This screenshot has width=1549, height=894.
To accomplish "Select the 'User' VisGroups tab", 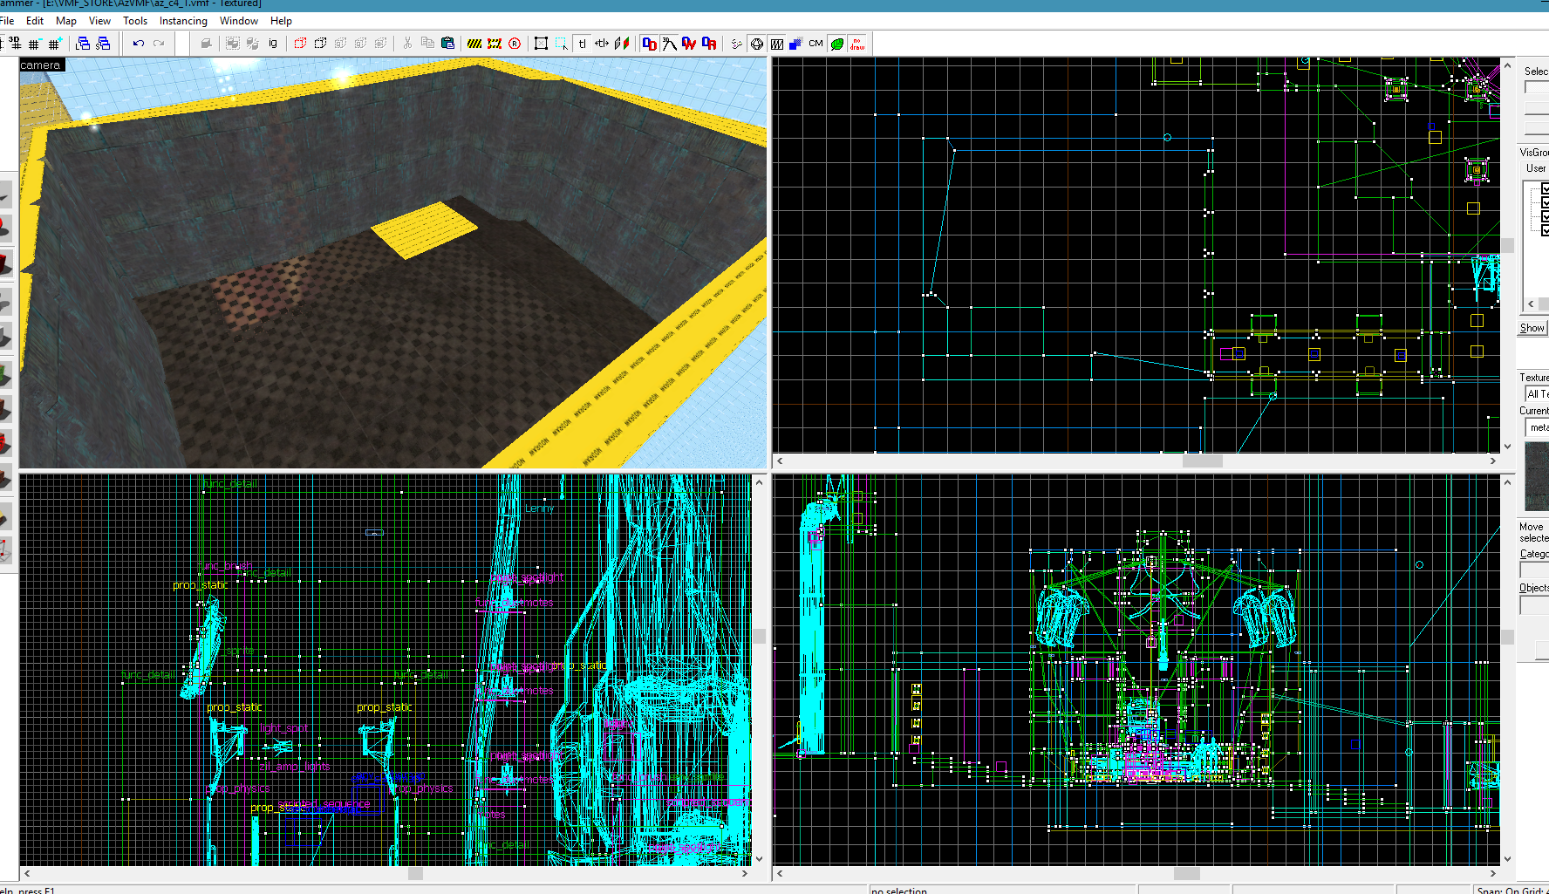I will [x=1535, y=168].
